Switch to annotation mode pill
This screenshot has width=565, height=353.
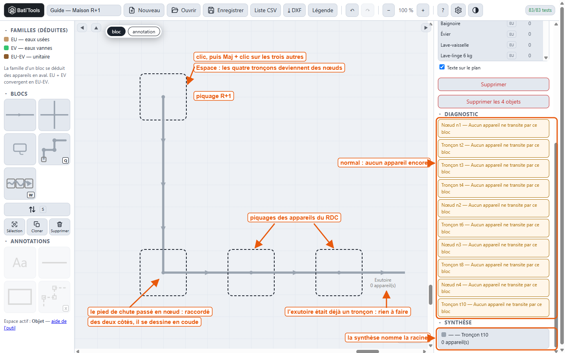click(x=144, y=32)
